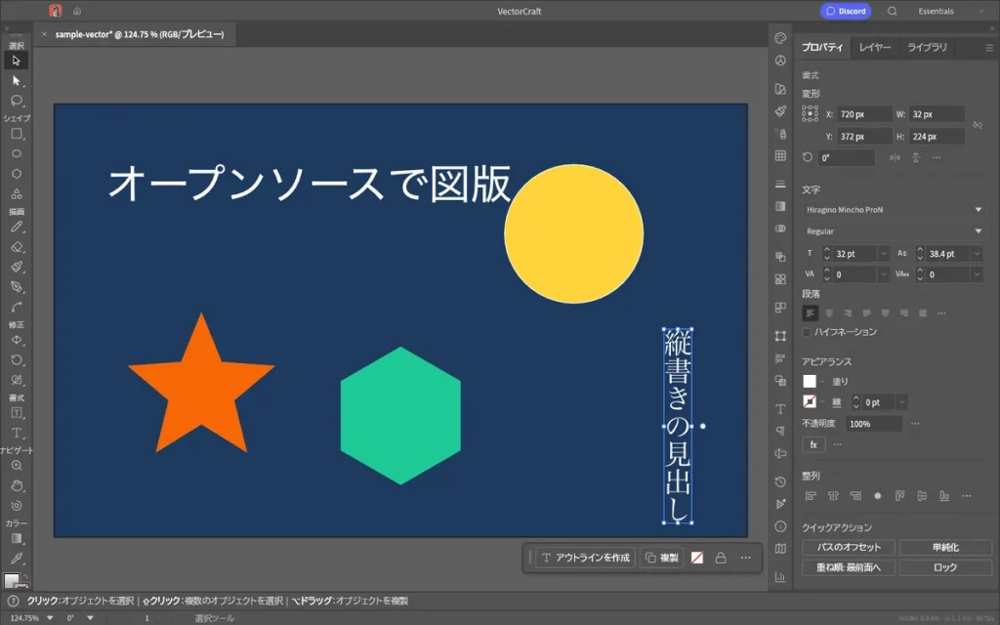Select the Hand tool

coord(16,486)
